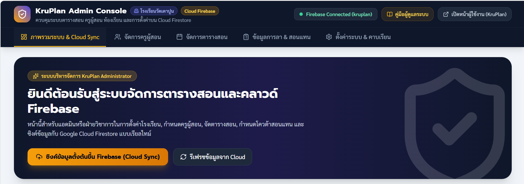Click the หน้านี้สำหรับแอดมิน description paragraph
524x184 pixels.
click(x=166, y=129)
